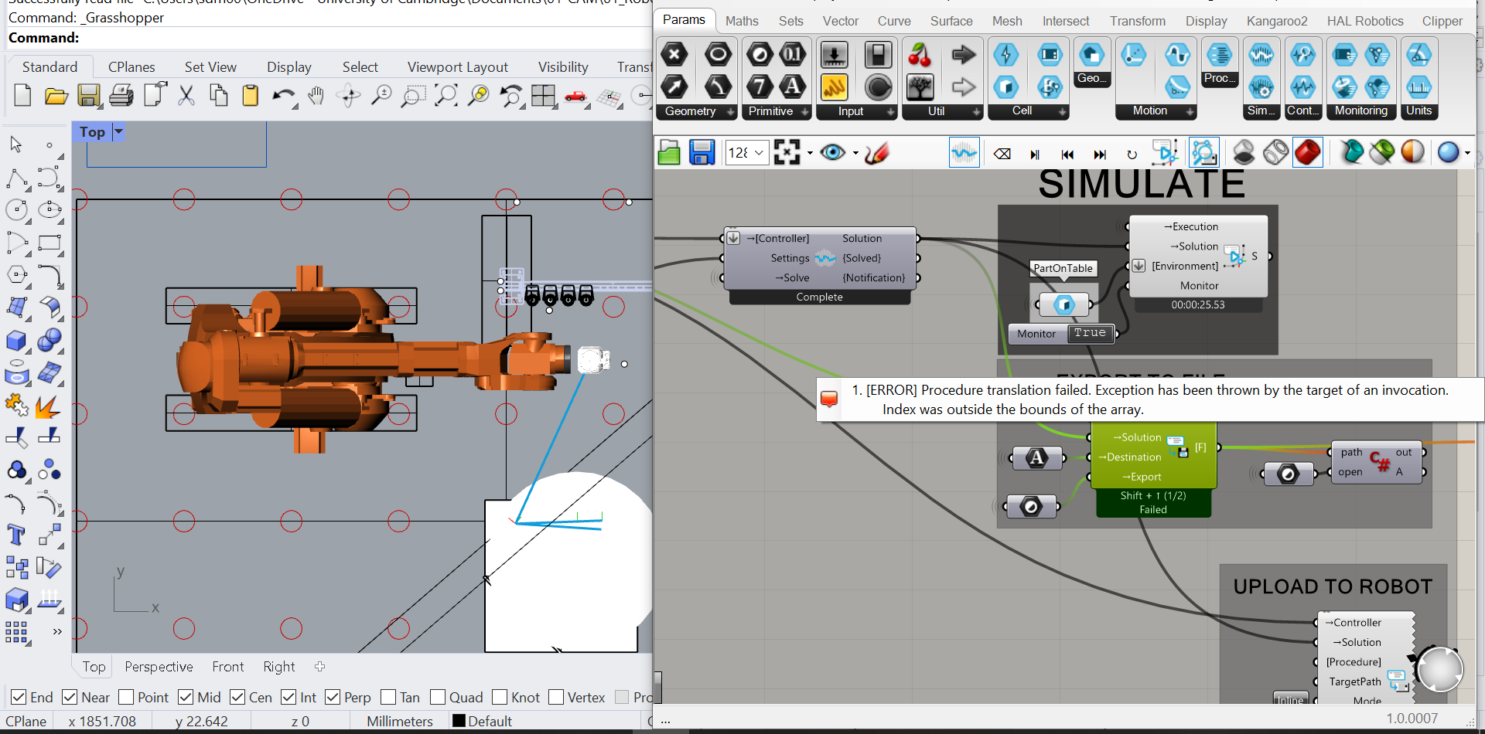Screen dimensions: 1485x734
Task: Click the Millimeters button in the status bar
Action: [399, 721]
